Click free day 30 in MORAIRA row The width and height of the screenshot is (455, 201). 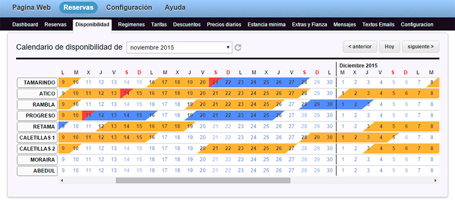pyautogui.click(x=329, y=159)
